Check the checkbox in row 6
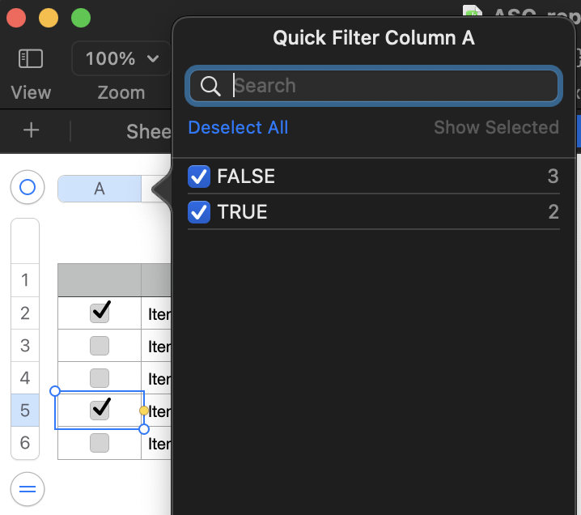 [x=100, y=443]
